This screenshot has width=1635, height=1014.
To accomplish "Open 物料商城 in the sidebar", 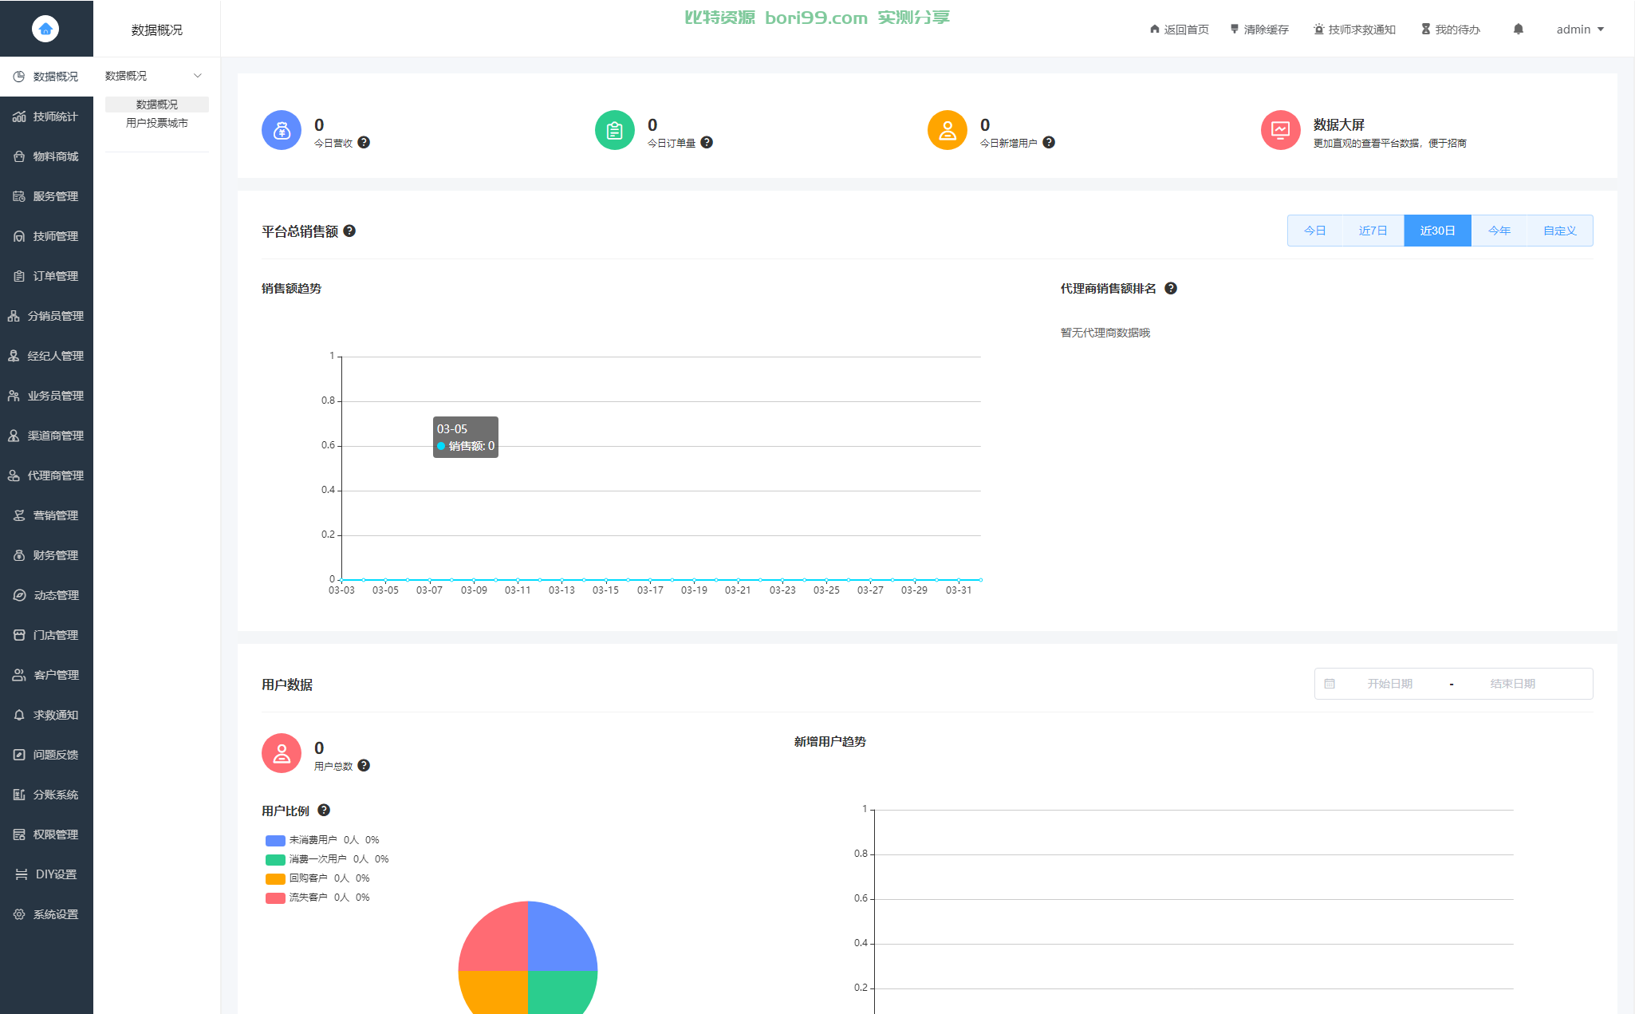I will point(46,156).
